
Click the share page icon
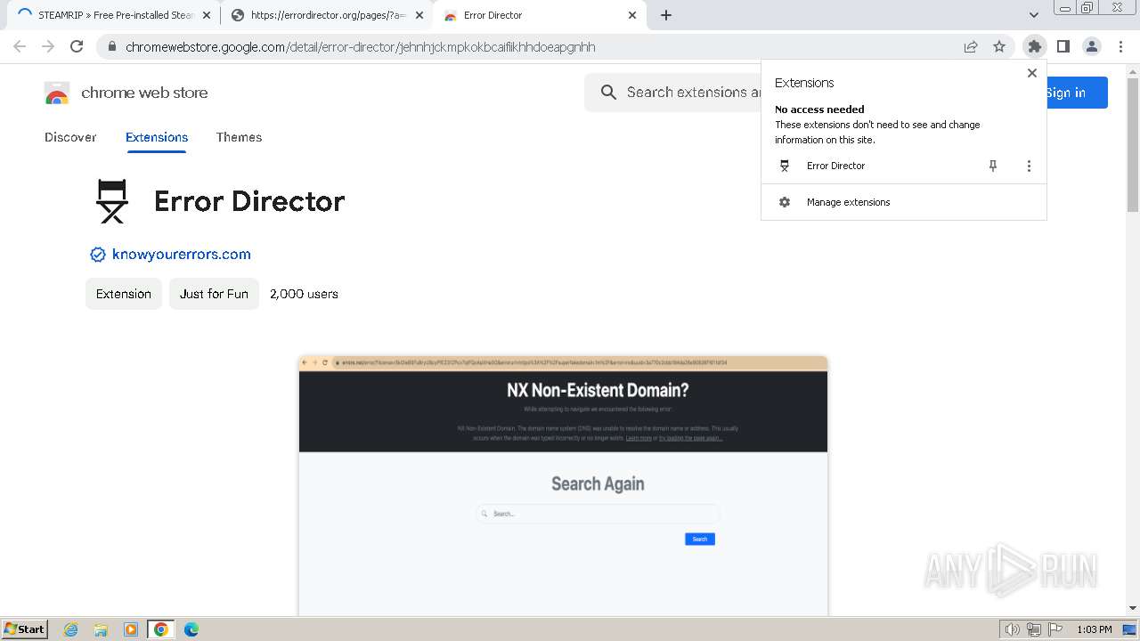tap(971, 46)
